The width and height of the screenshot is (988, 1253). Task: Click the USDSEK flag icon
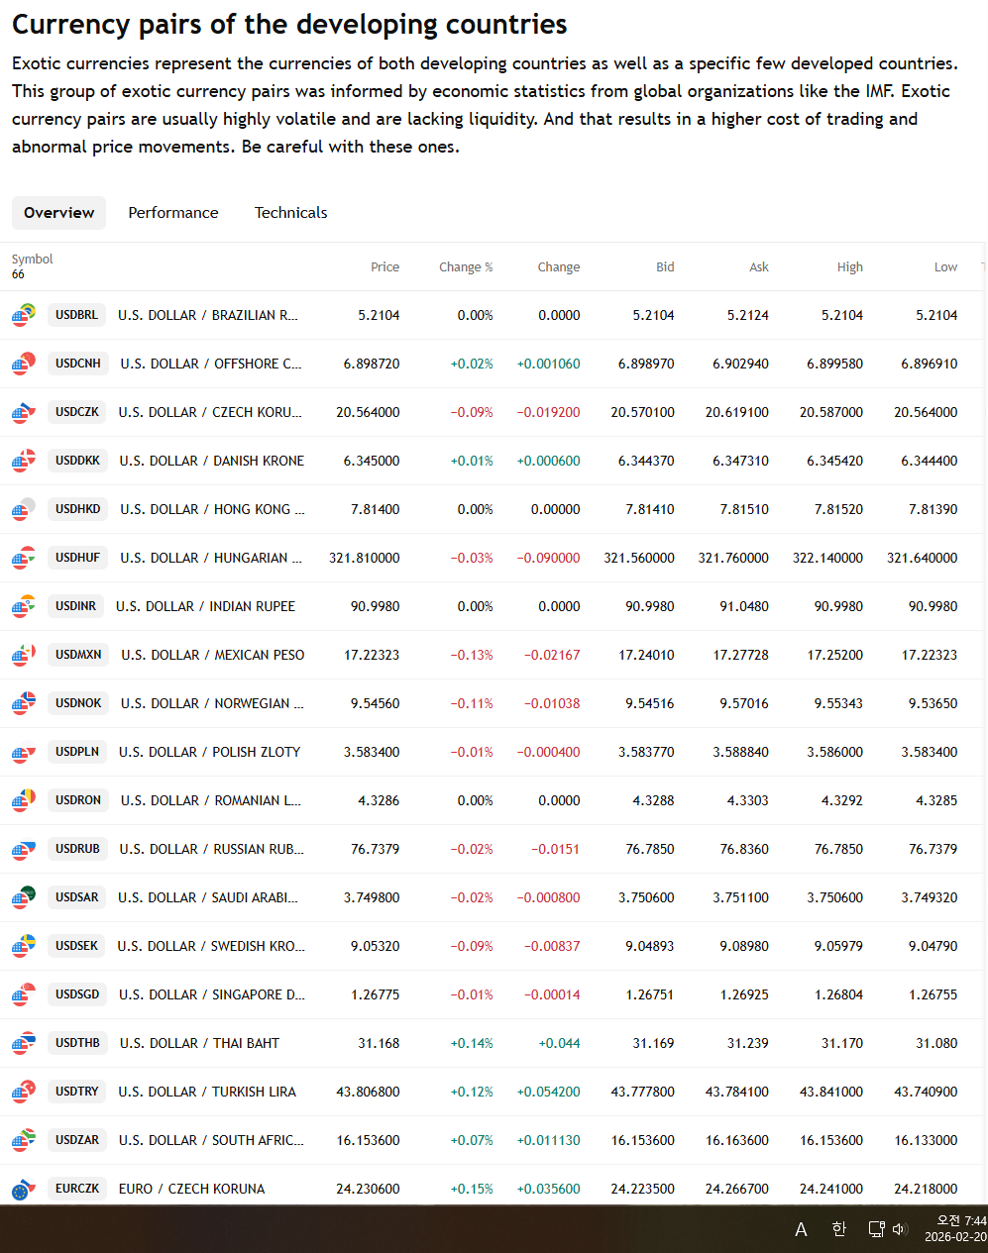point(24,946)
